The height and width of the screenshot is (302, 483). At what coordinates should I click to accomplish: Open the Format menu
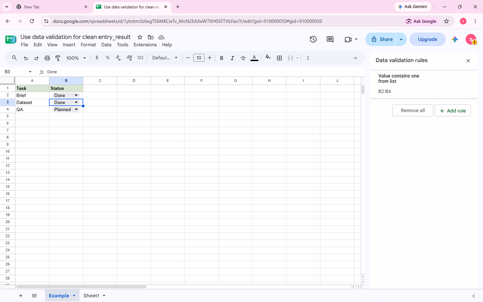pyautogui.click(x=88, y=45)
